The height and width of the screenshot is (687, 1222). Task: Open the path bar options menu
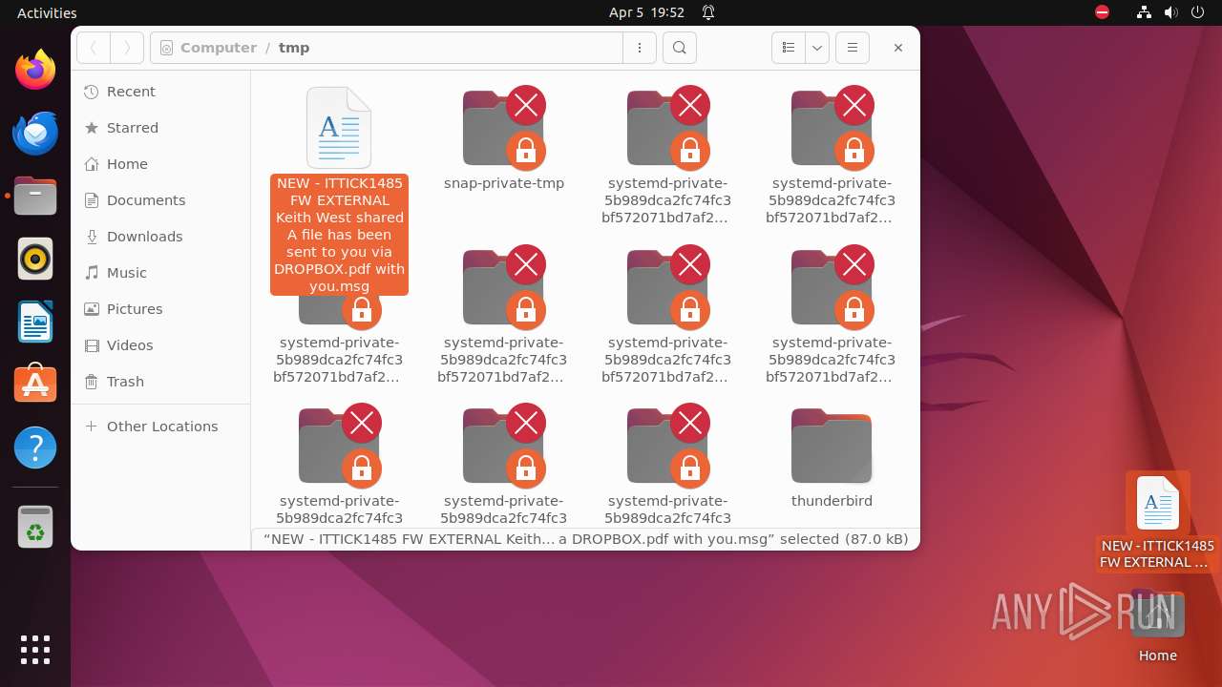point(640,48)
